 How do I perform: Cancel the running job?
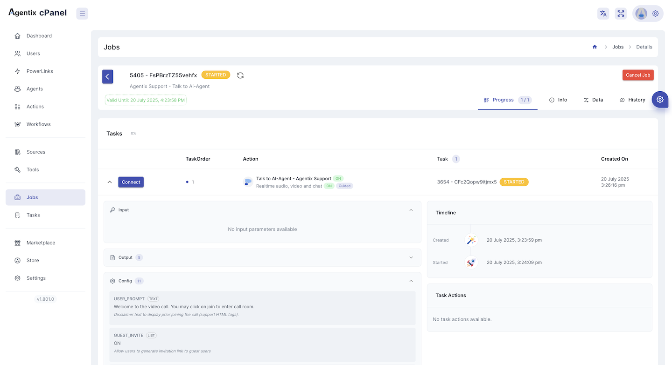(638, 74)
